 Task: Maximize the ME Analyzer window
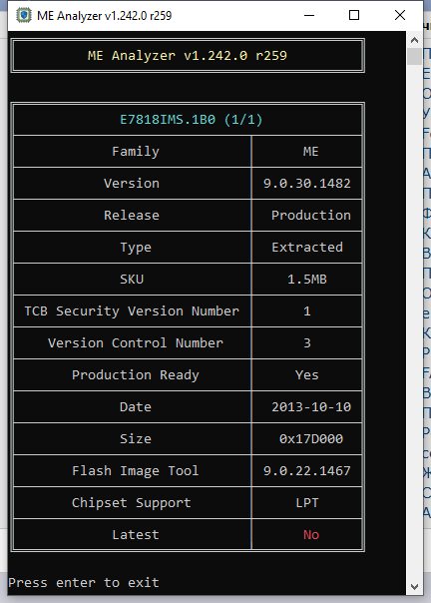click(x=354, y=15)
